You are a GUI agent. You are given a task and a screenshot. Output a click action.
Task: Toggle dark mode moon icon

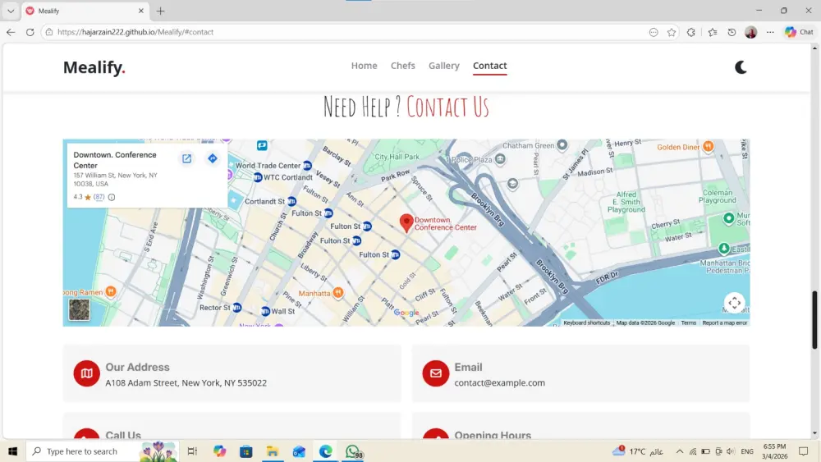click(741, 67)
